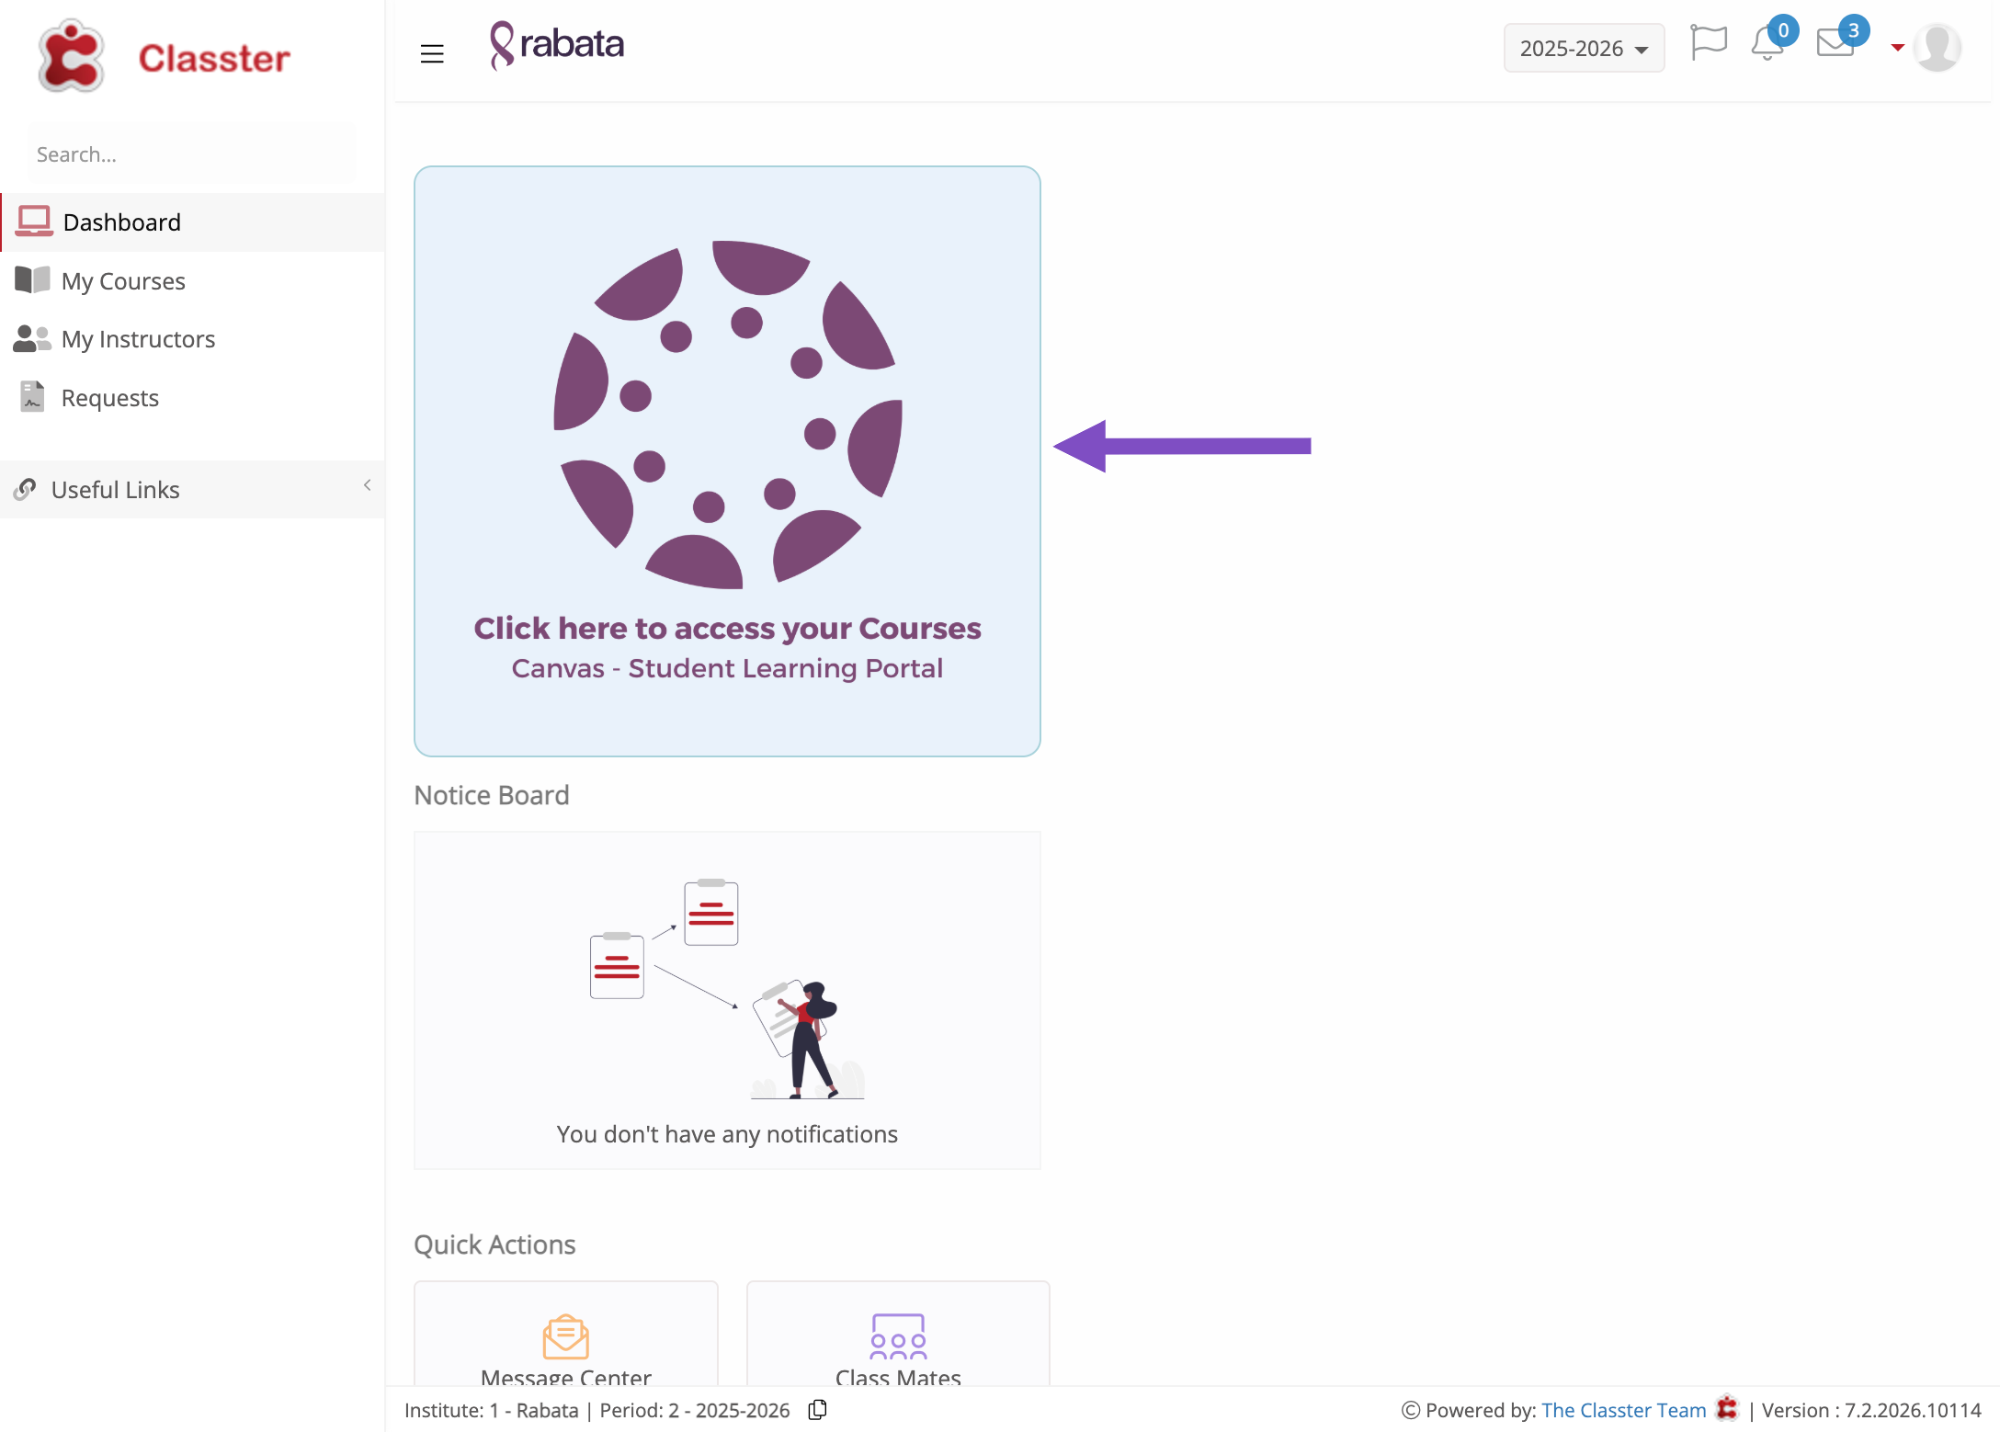Open Requests in the sidebar

(193, 398)
